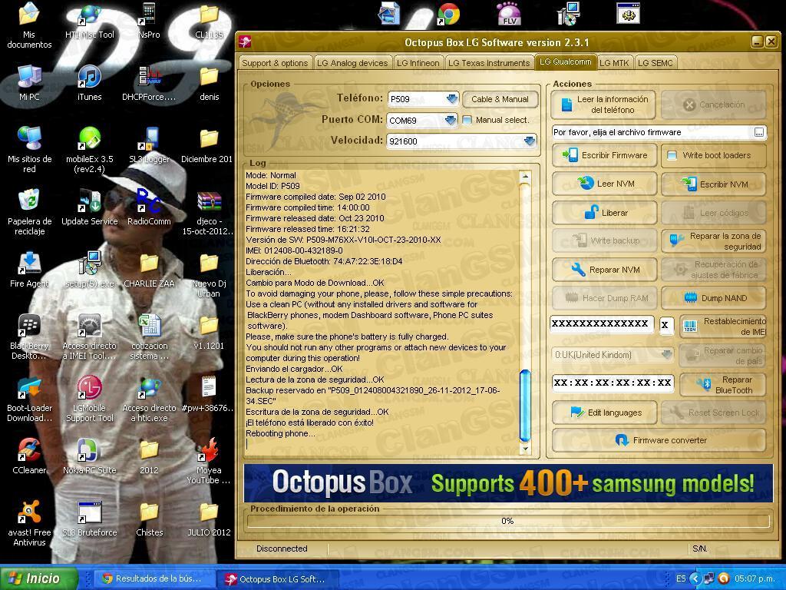Open the Puerto COM dropdown
Viewport: 786px width, 590px height.
(450, 121)
